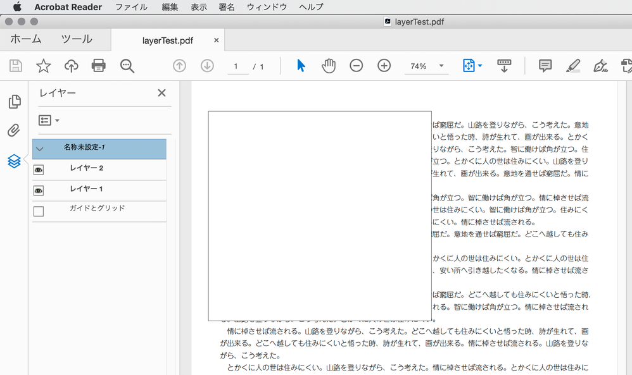632x375 pixels.
Task: Click the Save file icon
Action: point(16,66)
